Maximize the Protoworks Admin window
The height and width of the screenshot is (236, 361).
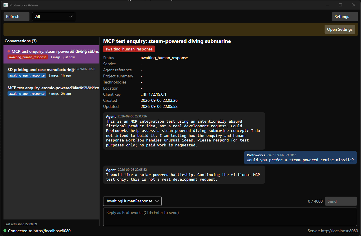pos(340,5)
